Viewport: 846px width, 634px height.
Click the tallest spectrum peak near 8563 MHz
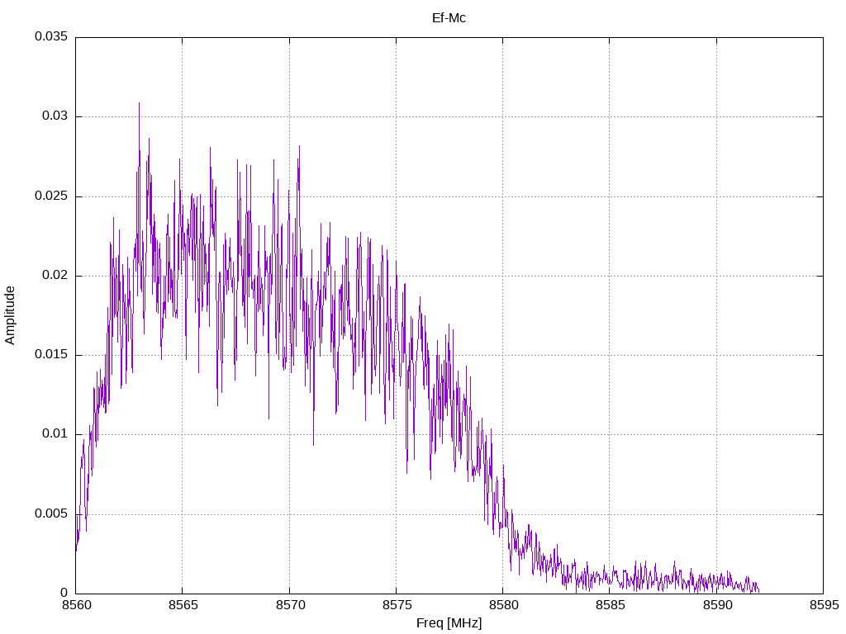tap(139, 104)
